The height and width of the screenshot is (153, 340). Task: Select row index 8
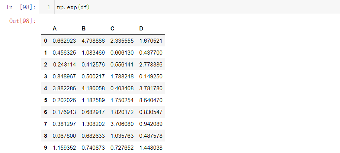[x=45, y=136]
